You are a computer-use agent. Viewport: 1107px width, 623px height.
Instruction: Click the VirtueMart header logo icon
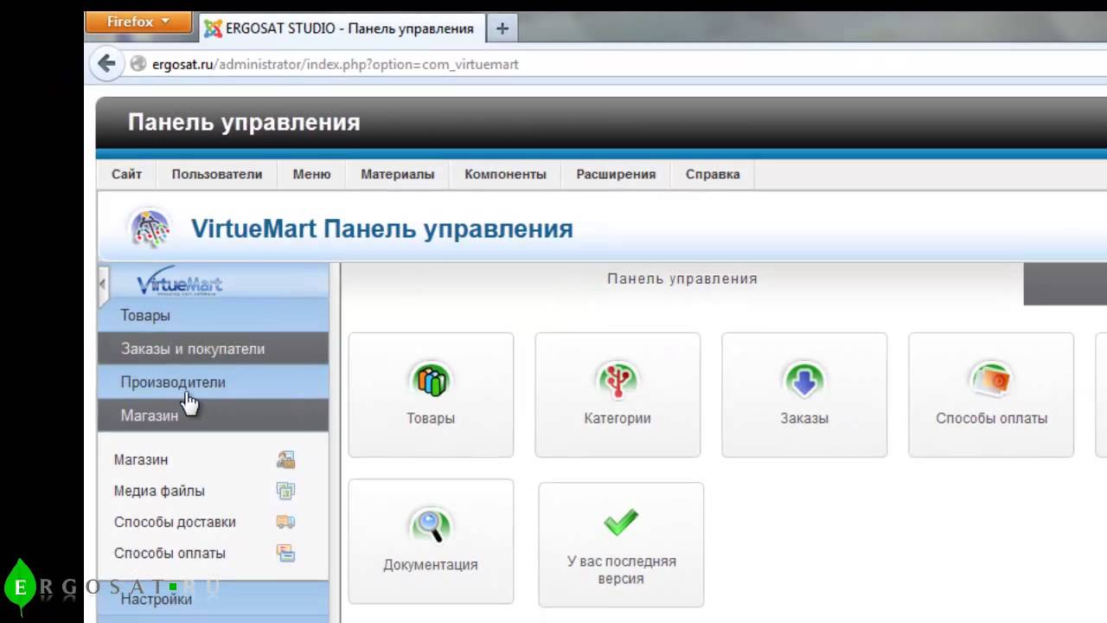point(150,228)
